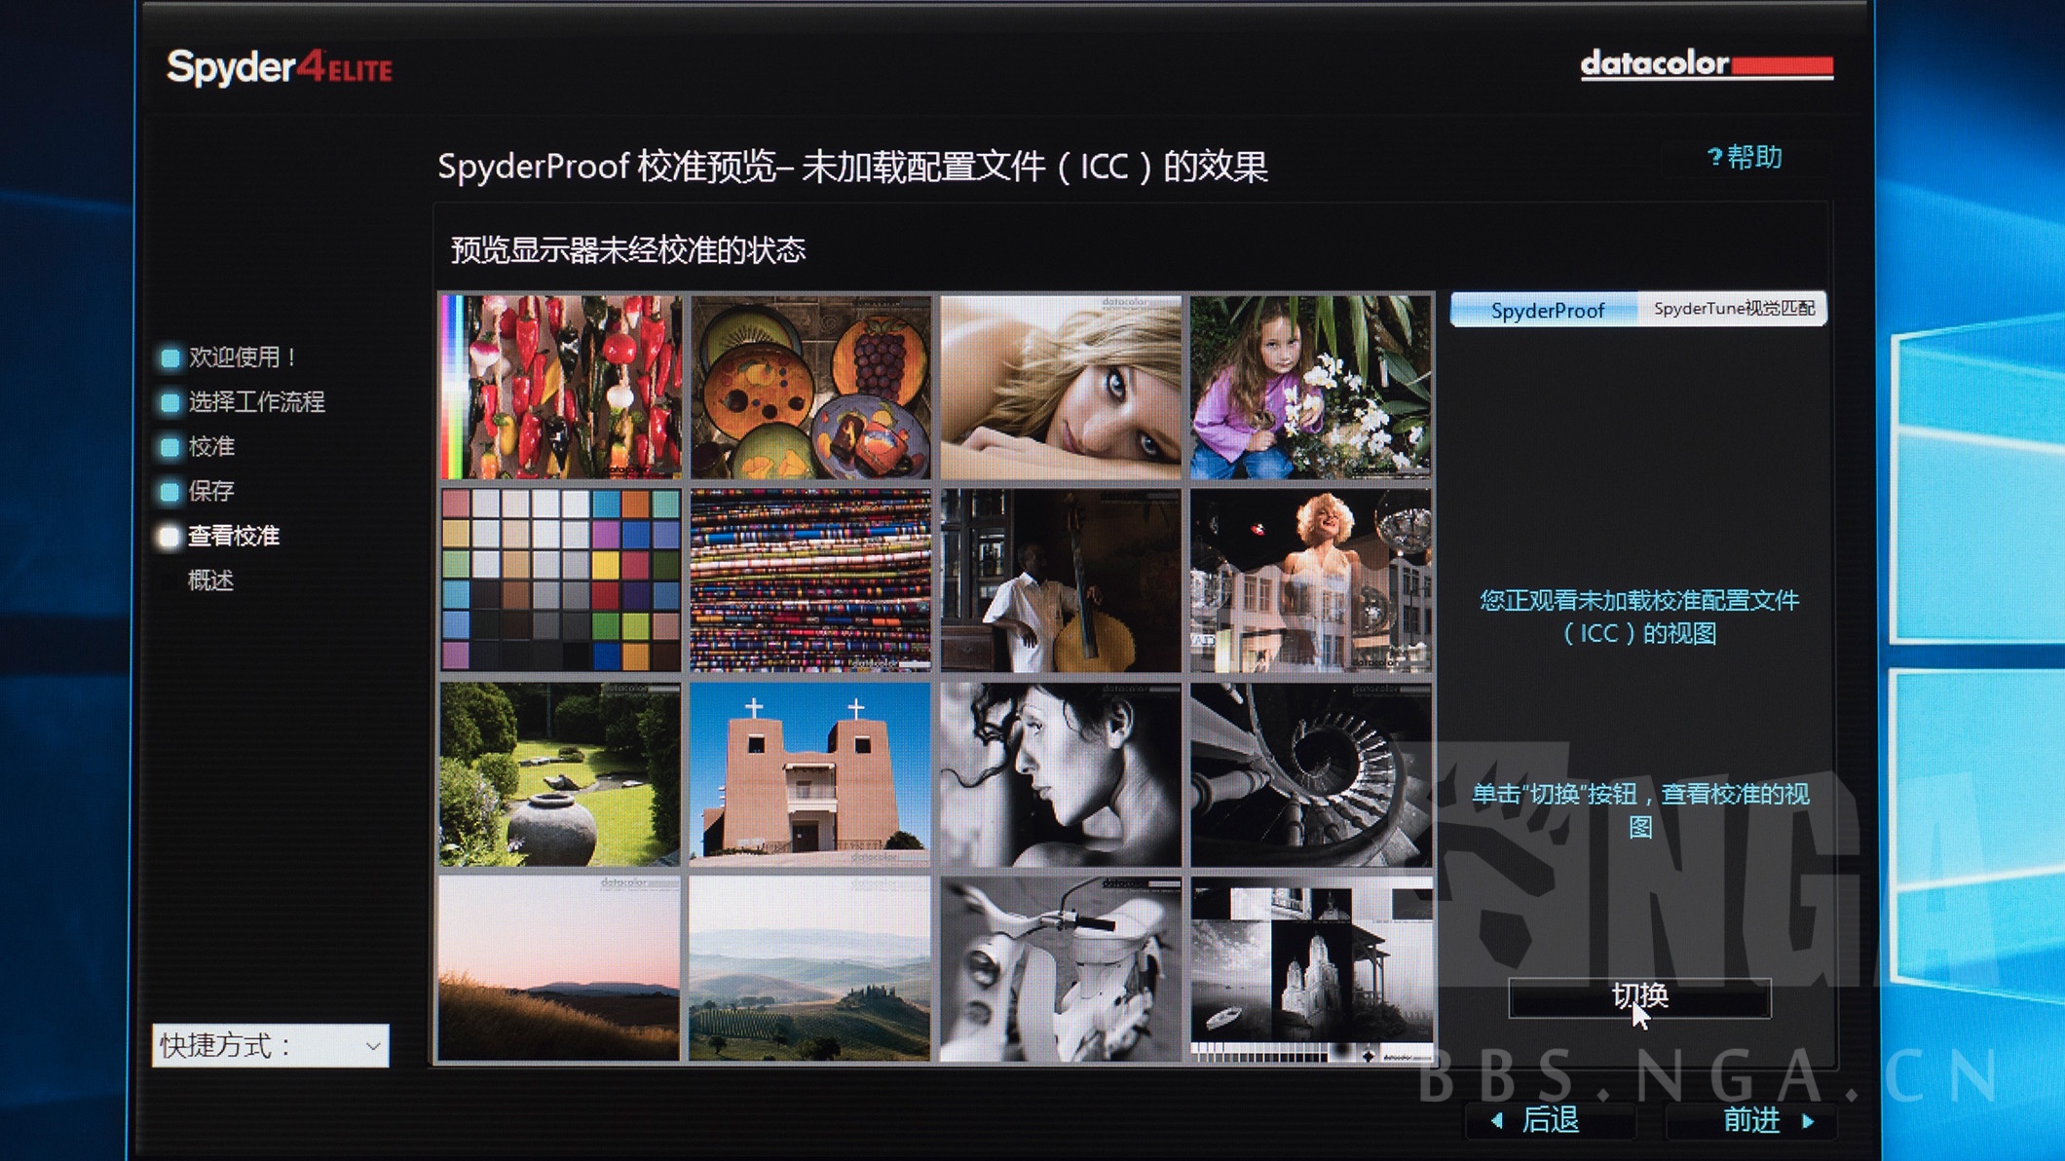Select the 选择工作流程 step indicator
This screenshot has width=2065, height=1161.
coord(170,402)
